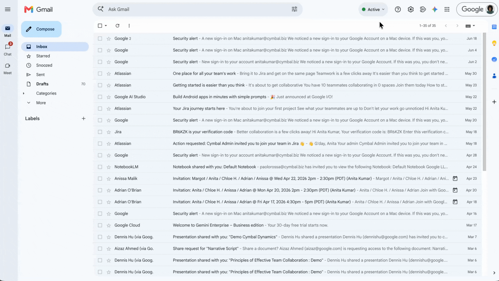The height and width of the screenshot is (281, 499).
Task: Expand the More folders list
Action: (x=41, y=103)
